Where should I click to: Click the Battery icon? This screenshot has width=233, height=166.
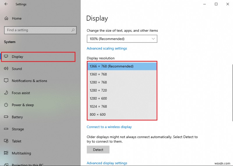(6, 117)
